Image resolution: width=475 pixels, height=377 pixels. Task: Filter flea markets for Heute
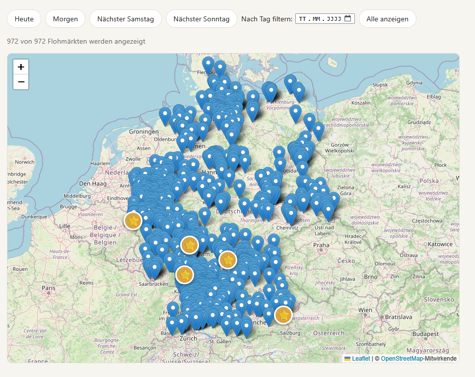click(24, 19)
